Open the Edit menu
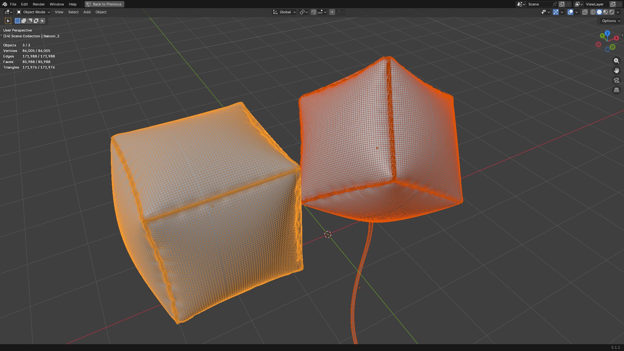This screenshot has height=351, width=624. click(x=24, y=4)
